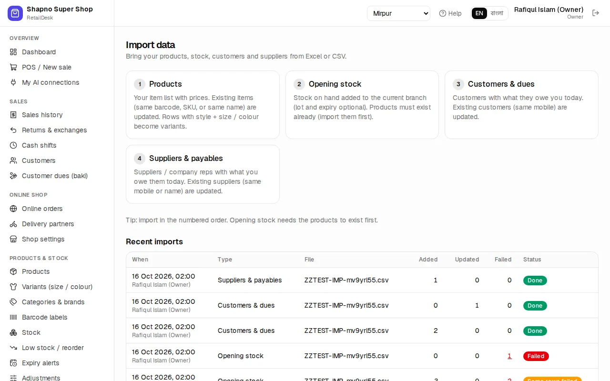Click the AI connections plug icon
The image size is (610, 381).
tap(13, 82)
